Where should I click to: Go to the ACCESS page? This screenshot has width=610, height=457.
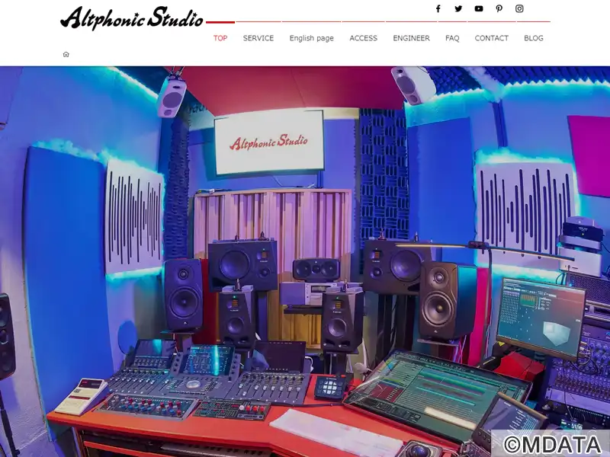pos(364,38)
